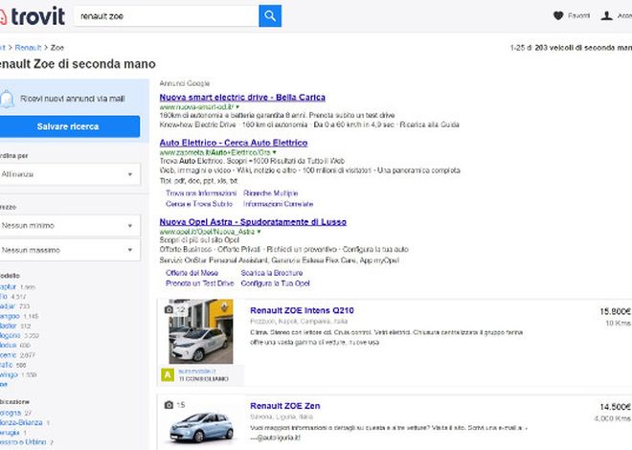Open the trovit logo homepage

pyautogui.click(x=33, y=16)
